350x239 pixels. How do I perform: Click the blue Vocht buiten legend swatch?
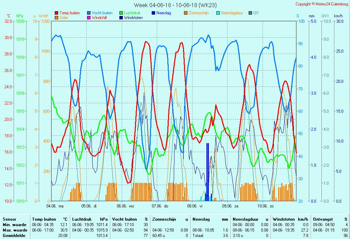click(89, 13)
